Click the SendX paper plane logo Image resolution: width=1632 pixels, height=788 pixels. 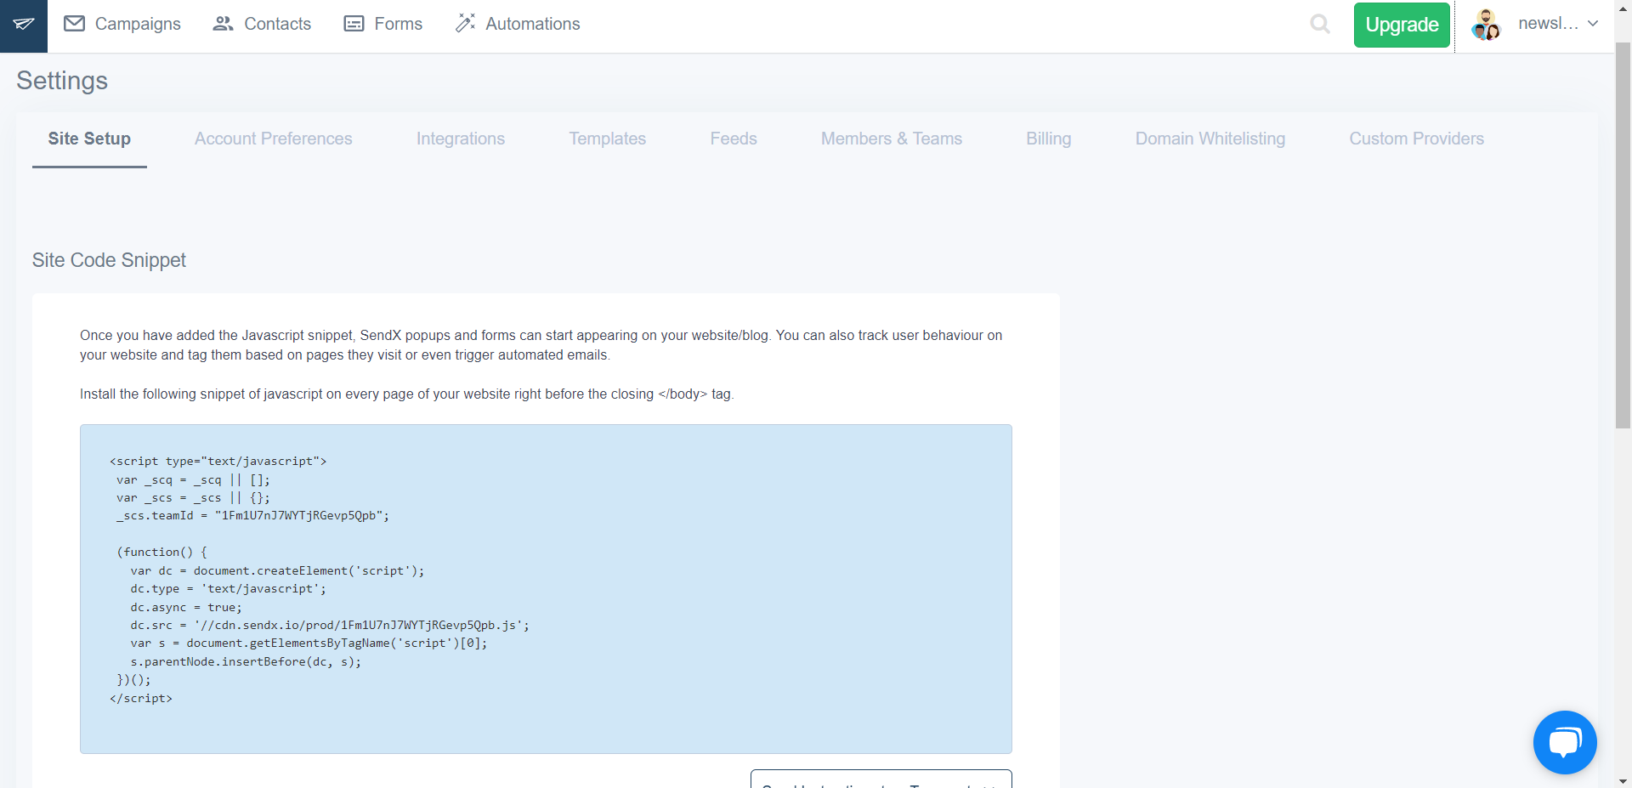24,26
